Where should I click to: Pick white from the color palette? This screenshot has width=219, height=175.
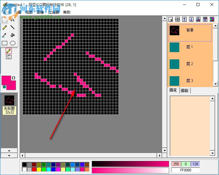pos(24,169)
